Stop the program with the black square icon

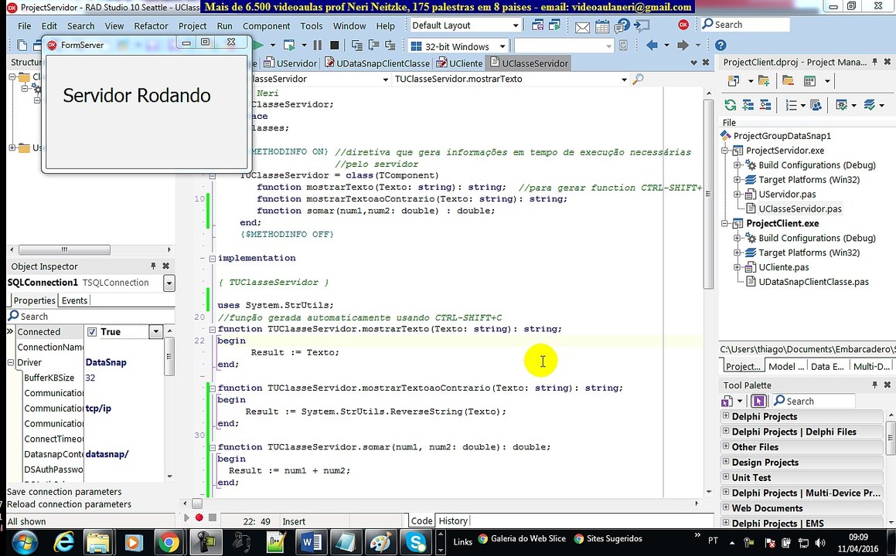pyautogui.click(x=335, y=45)
